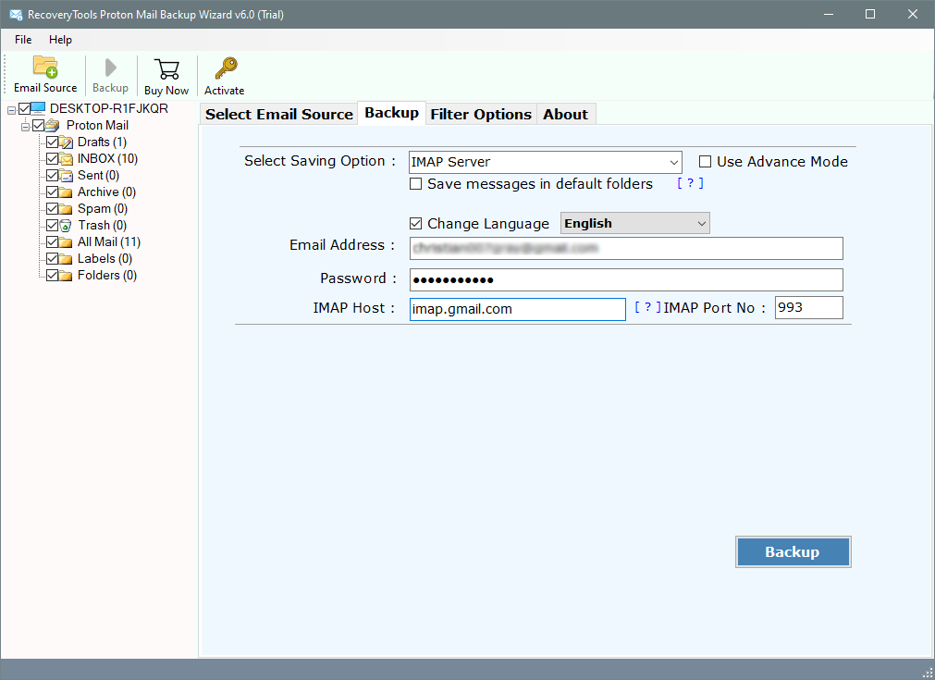Uncheck the Proton Mail checkbox
Screen dimensions: 935x680
pyautogui.click(x=39, y=125)
